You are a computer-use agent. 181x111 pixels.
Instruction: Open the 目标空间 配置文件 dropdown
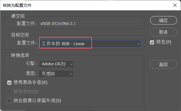tap(90, 43)
